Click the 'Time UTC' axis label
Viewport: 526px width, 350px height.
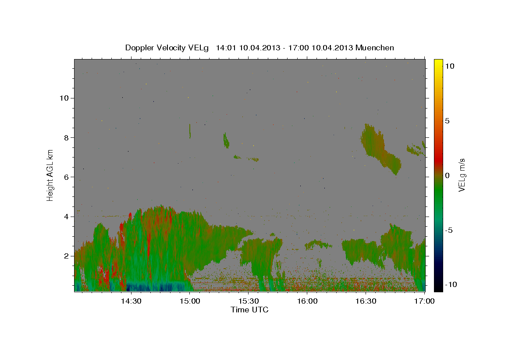coord(249,310)
